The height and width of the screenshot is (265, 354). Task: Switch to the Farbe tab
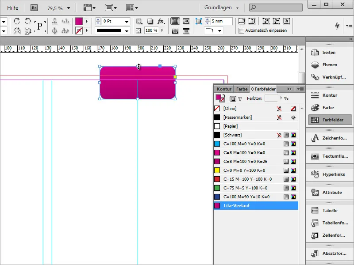click(x=242, y=89)
